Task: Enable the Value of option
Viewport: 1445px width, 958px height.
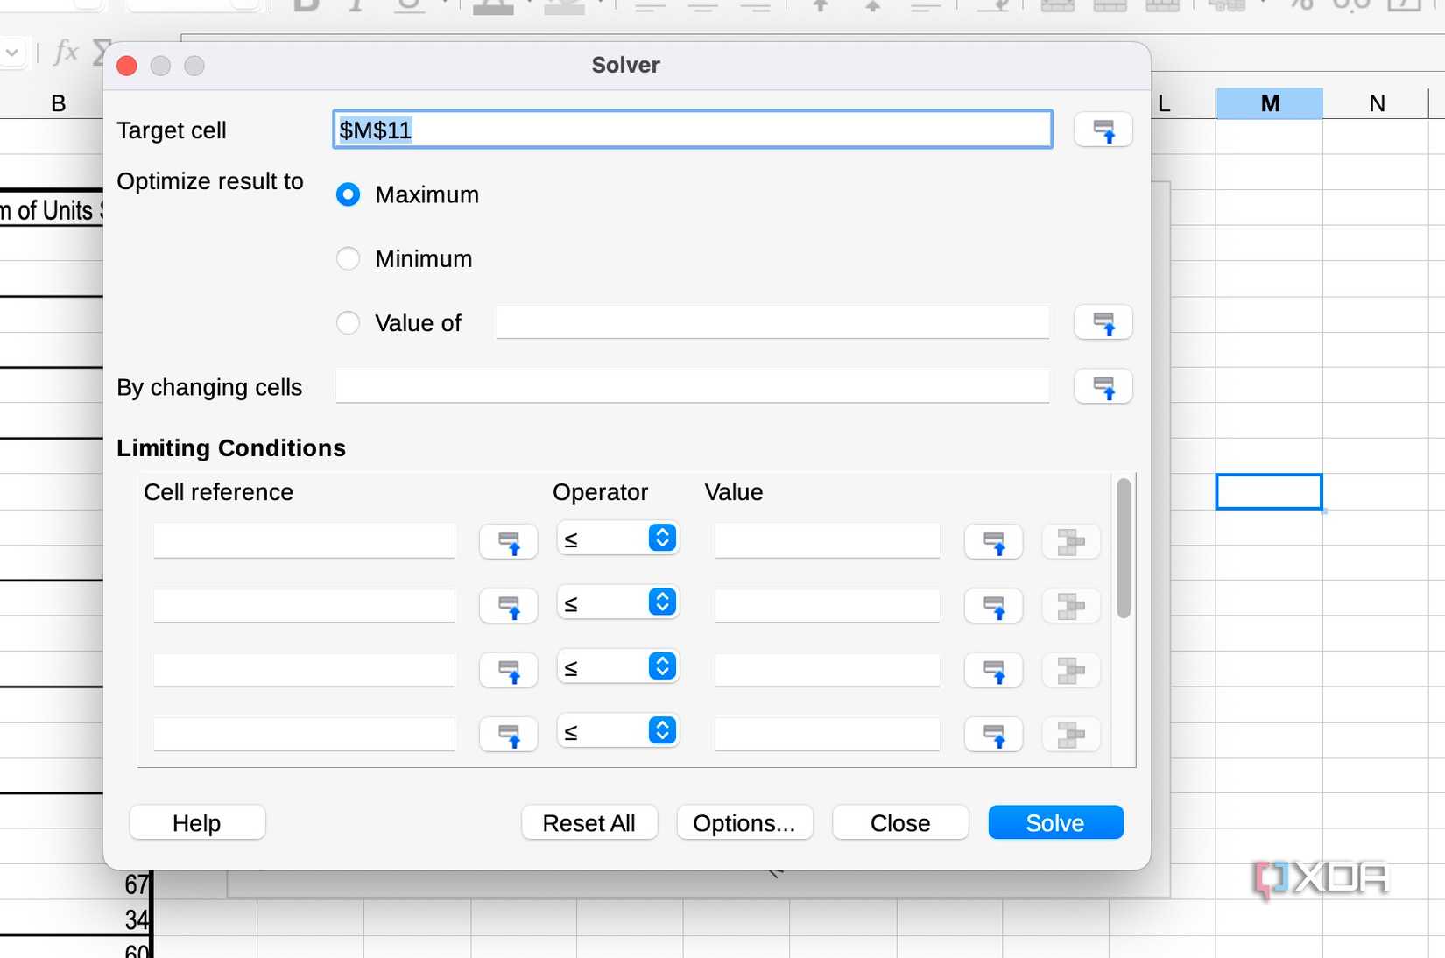Action: point(348,322)
